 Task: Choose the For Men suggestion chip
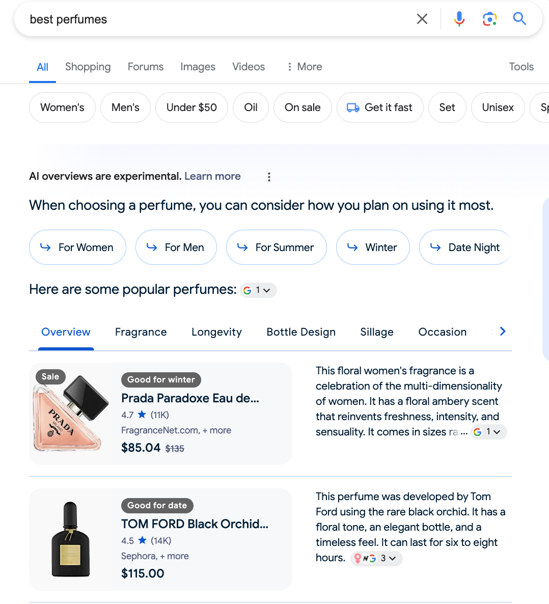coord(176,248)
